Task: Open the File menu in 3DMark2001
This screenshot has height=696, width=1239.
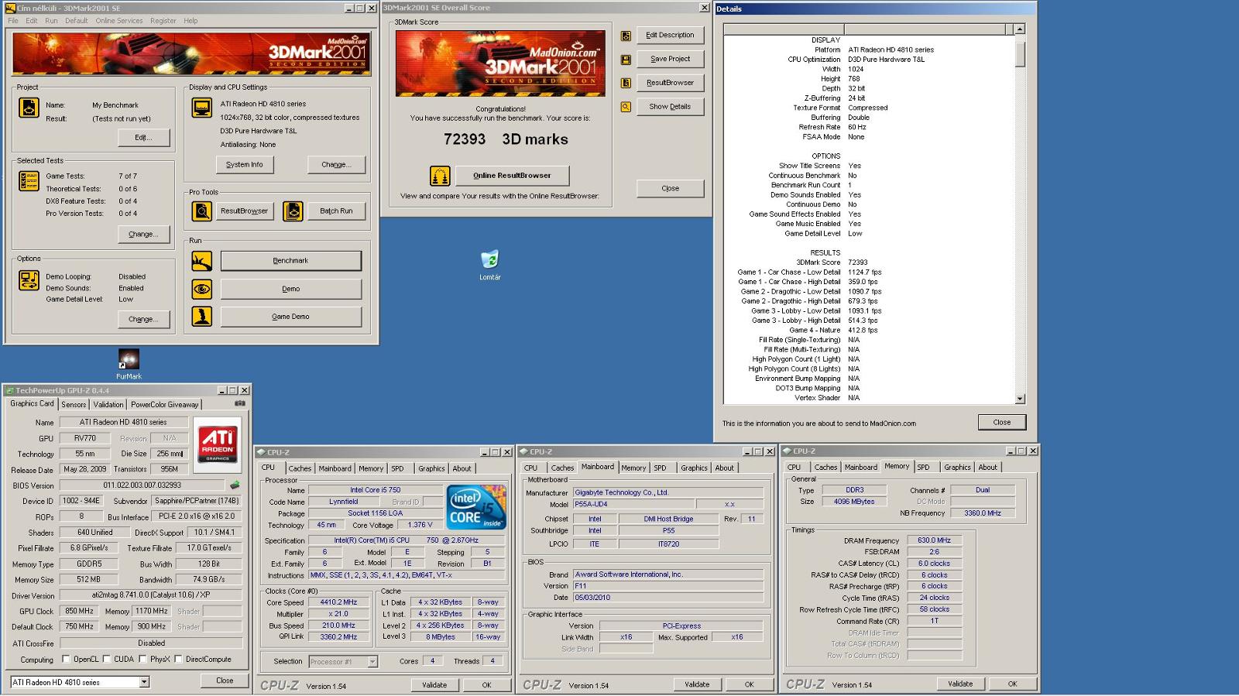Action: (x=13, y=21)
